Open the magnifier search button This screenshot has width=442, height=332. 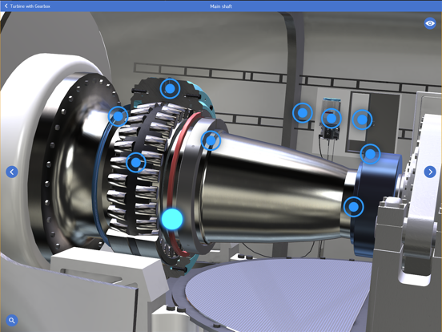point(11,320)
